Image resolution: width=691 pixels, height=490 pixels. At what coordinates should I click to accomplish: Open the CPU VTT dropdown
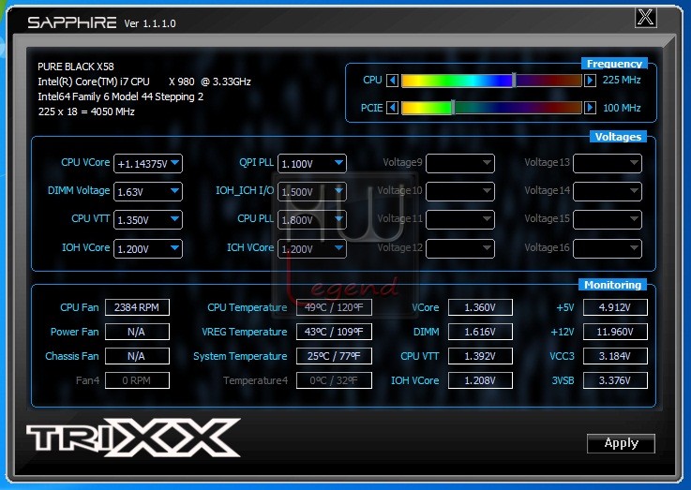click(148, 219)
